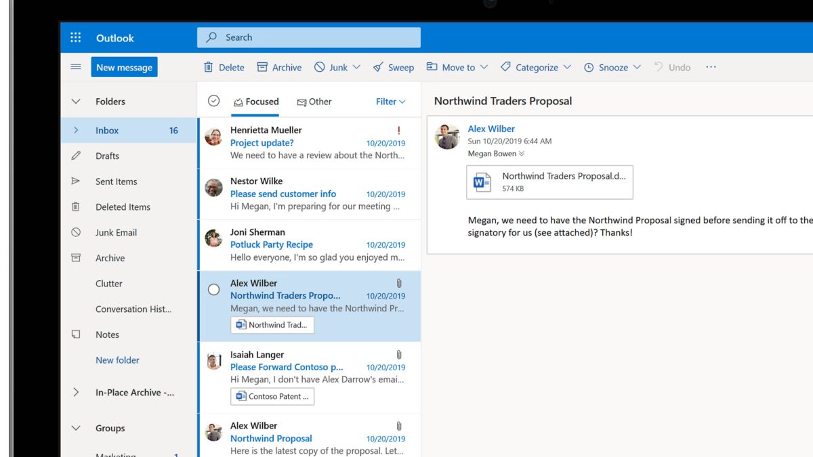The width and height of the screenshot is (813, 457).
Task: Collapse the Folders section chevron
Action: click(76, 102)
